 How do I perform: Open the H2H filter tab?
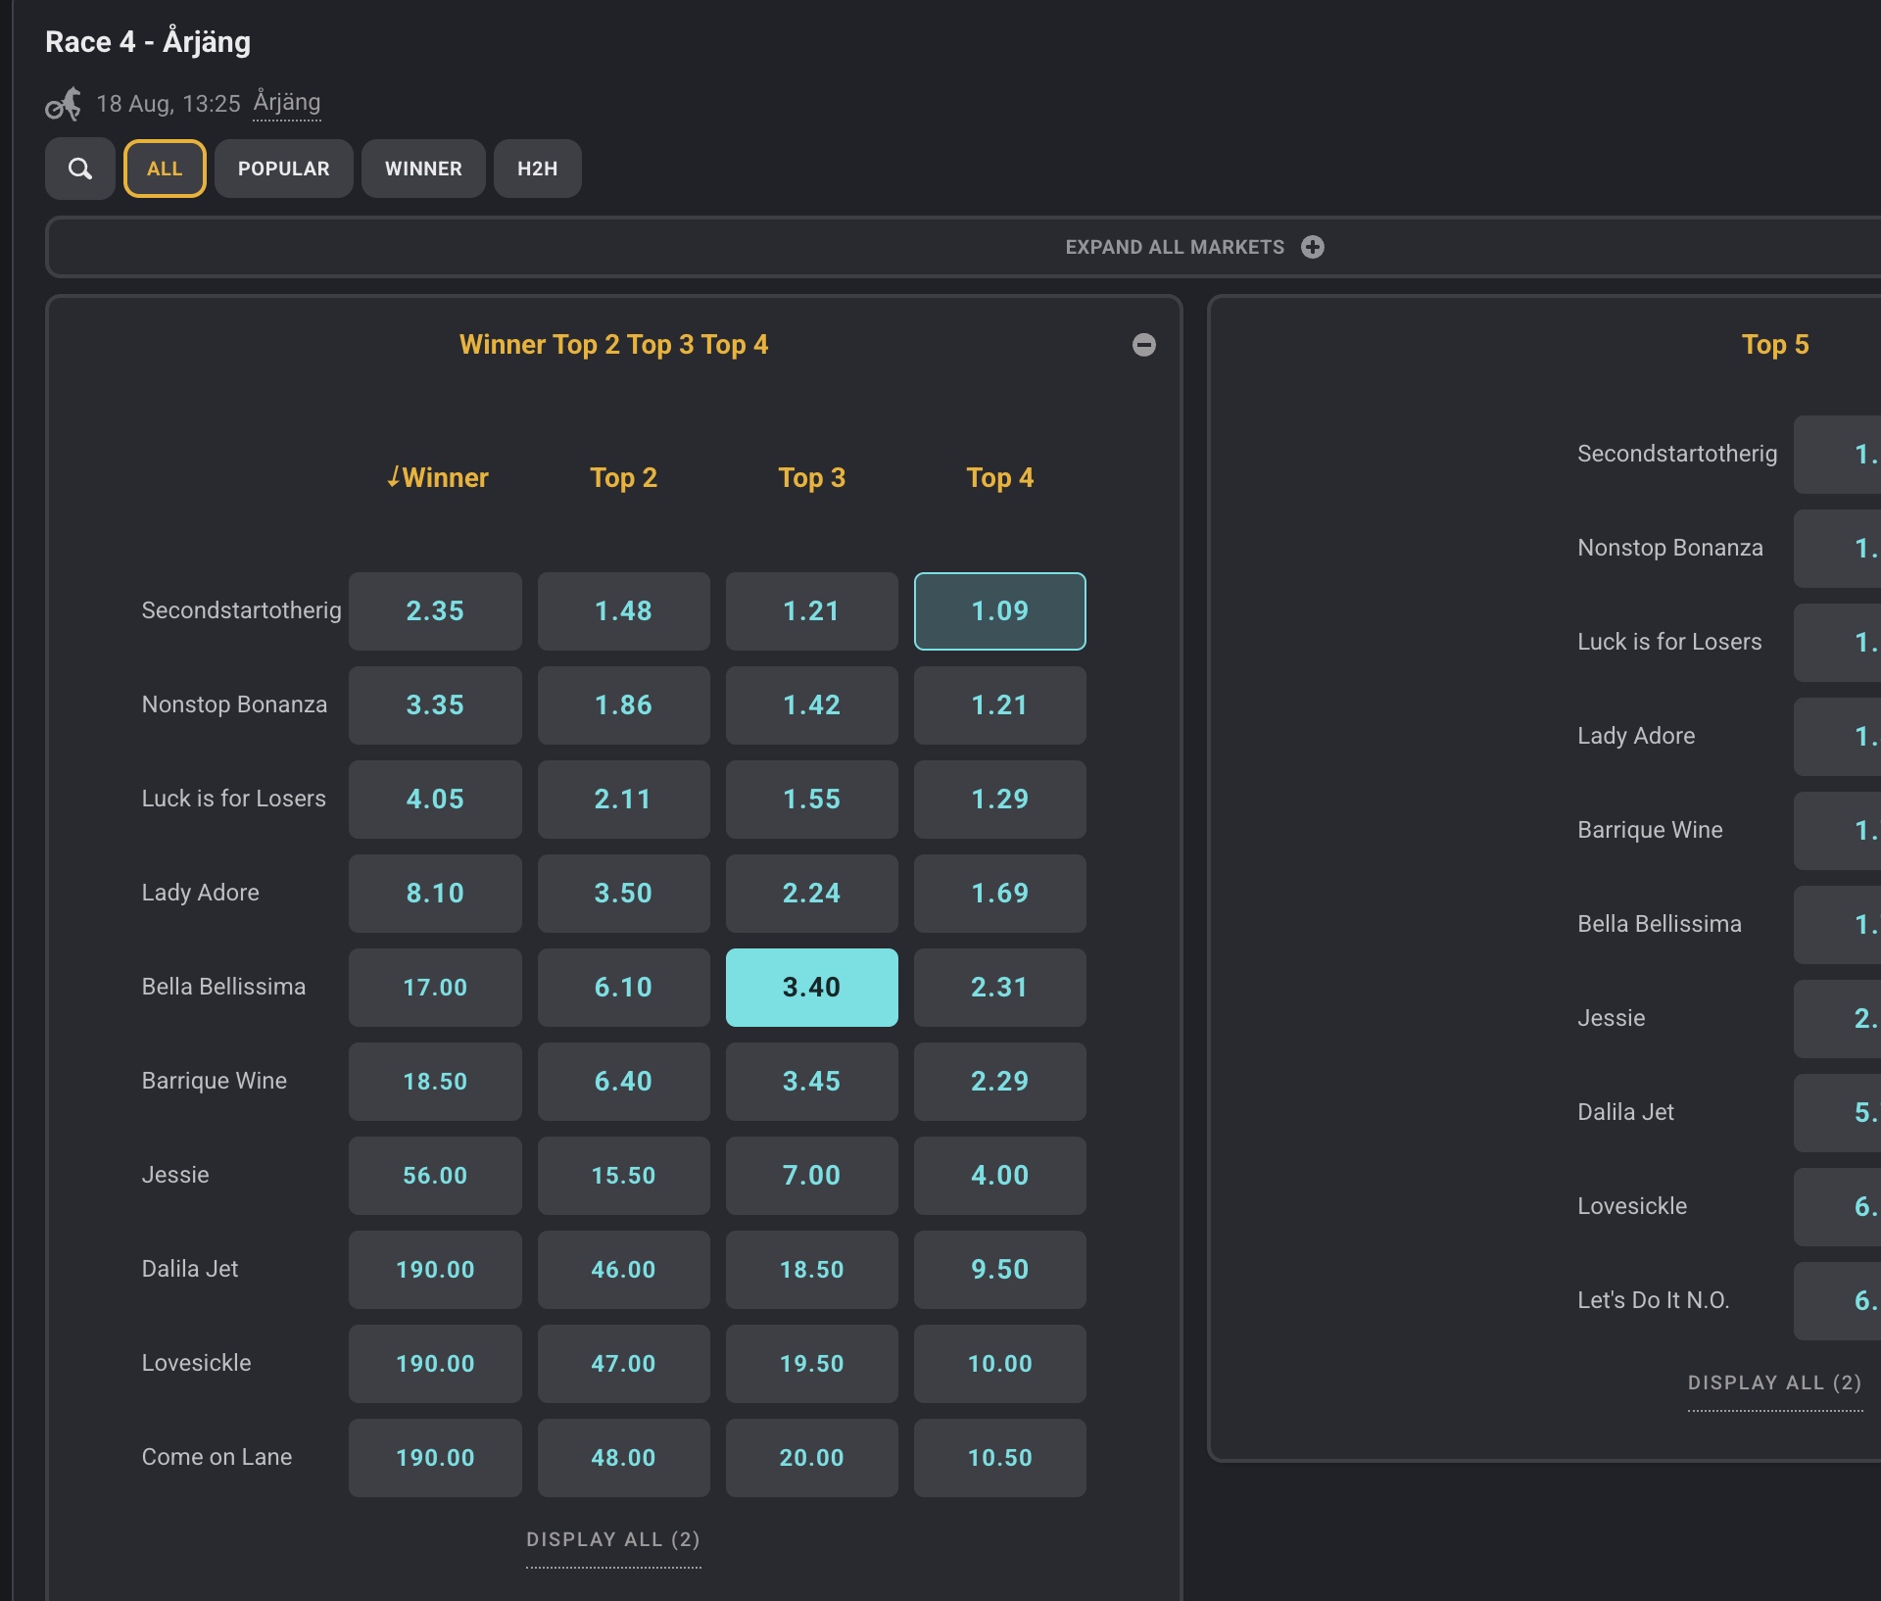(x=538, y=169)
